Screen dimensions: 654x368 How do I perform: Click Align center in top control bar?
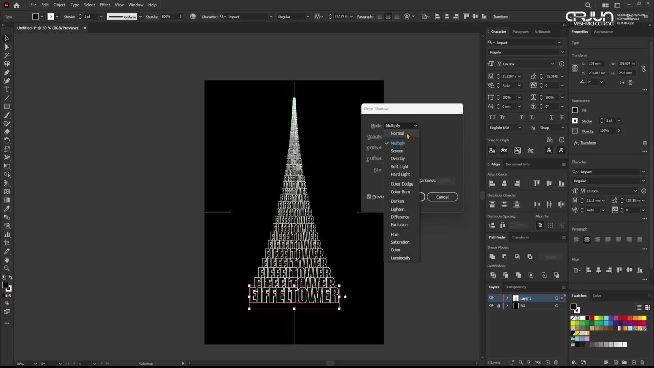pos(388,17)
